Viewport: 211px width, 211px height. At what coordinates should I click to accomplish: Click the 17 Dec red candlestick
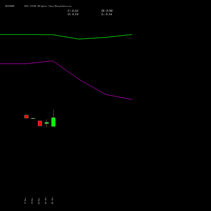(27, 116)
